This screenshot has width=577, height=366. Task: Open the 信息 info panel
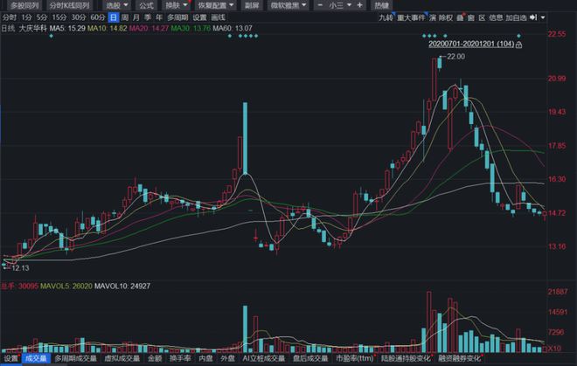(496, 17)
